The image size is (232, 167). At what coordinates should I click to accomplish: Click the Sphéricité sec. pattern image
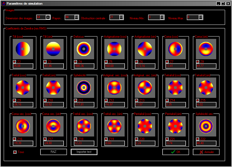coord(206,126)
